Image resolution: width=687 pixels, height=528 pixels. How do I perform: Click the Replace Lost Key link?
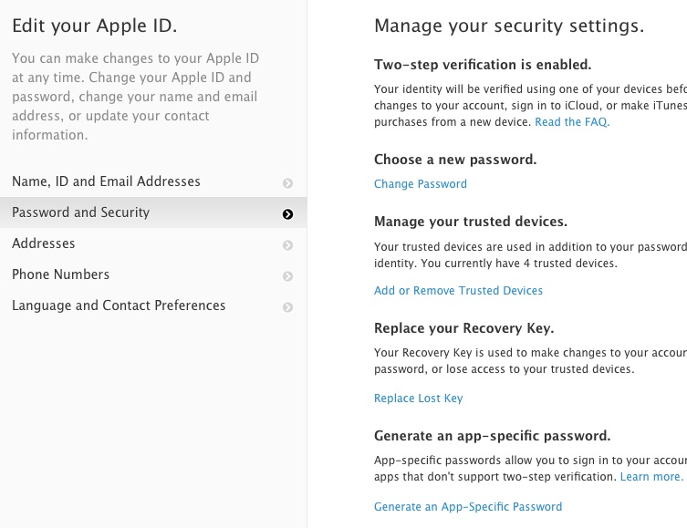[418, 399]
